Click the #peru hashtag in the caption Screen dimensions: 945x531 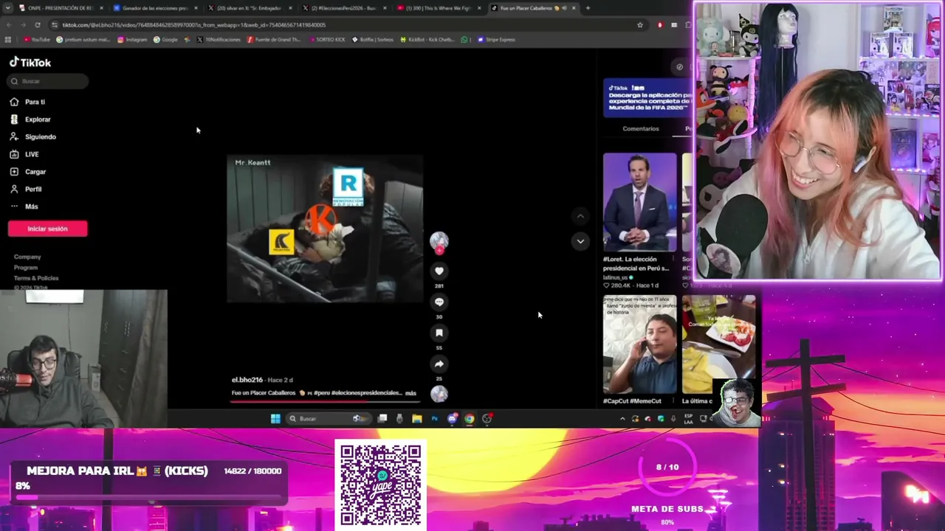[x=322, y=393]
